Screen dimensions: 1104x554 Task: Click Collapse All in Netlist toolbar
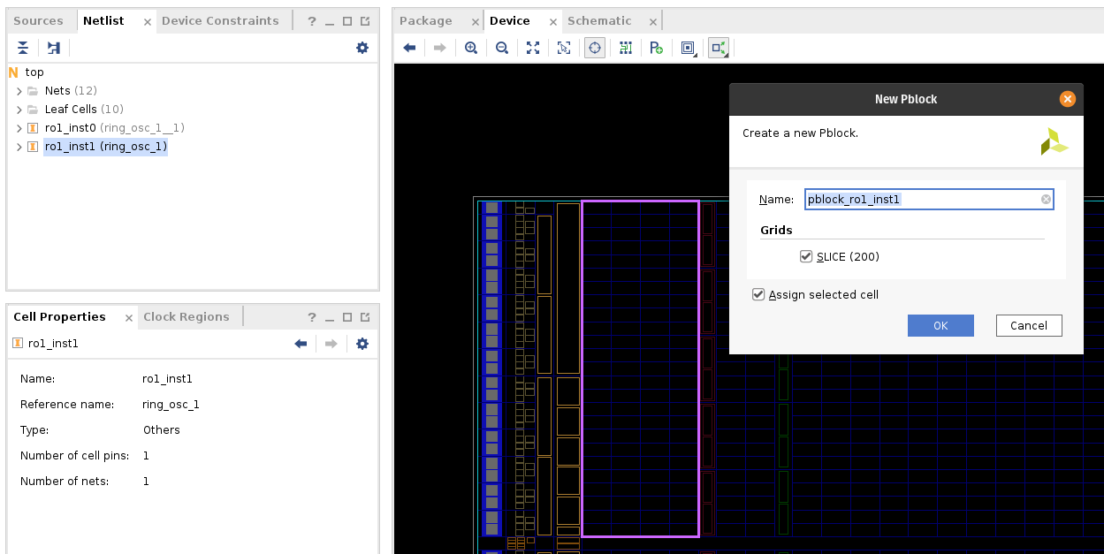pos(23,48)
